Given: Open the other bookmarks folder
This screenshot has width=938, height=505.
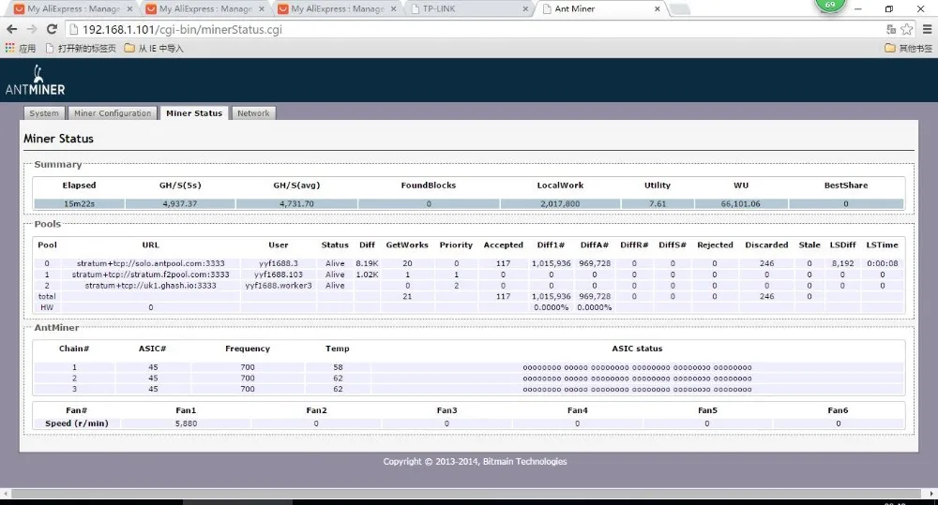Looking at the screenshot, I should click(908, 48).
